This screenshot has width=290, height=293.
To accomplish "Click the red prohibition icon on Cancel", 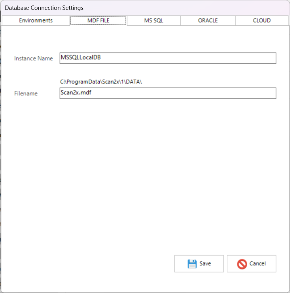I will point(242,264).
